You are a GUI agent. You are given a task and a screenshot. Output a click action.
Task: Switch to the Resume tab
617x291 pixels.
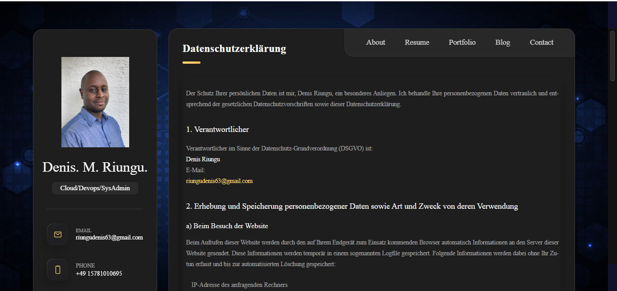(x=417, y=42)
